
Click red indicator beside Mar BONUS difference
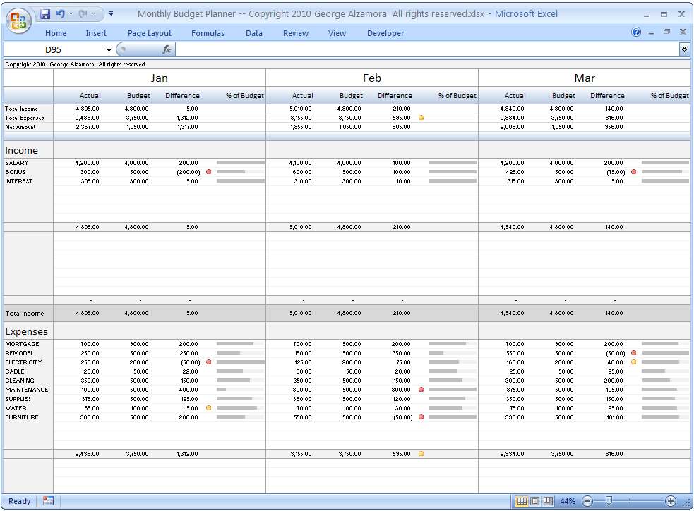coord(633,172)
